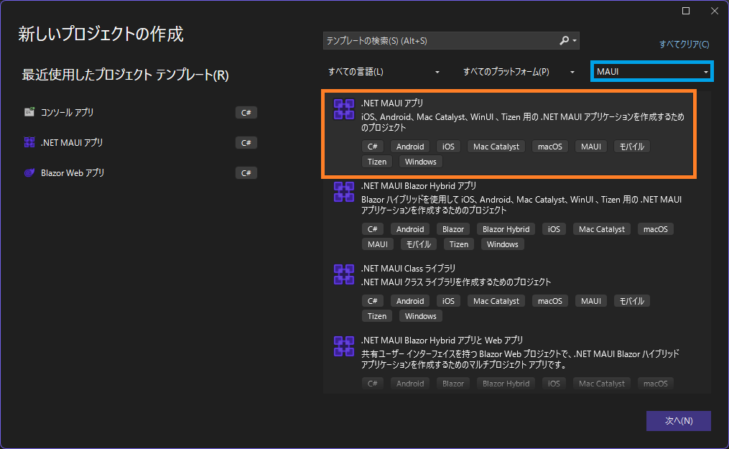
Task: Select the Android tag under .NET MAUI アプリ
Action: [409, 146]
